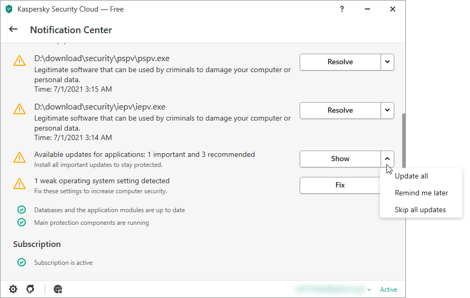Click 'Install all important updates' text

coord(98,165)
